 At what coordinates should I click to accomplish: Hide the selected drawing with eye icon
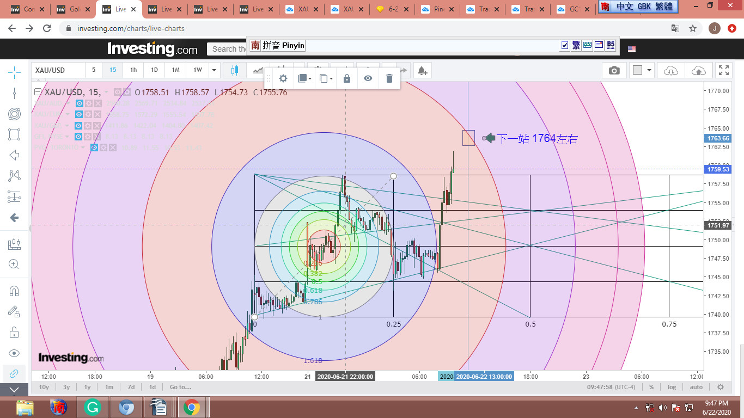tap(368, 78)
